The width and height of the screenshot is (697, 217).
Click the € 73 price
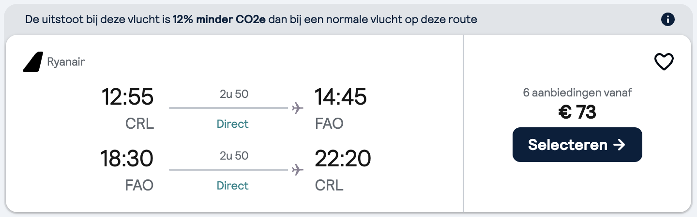tap(577, 112)
